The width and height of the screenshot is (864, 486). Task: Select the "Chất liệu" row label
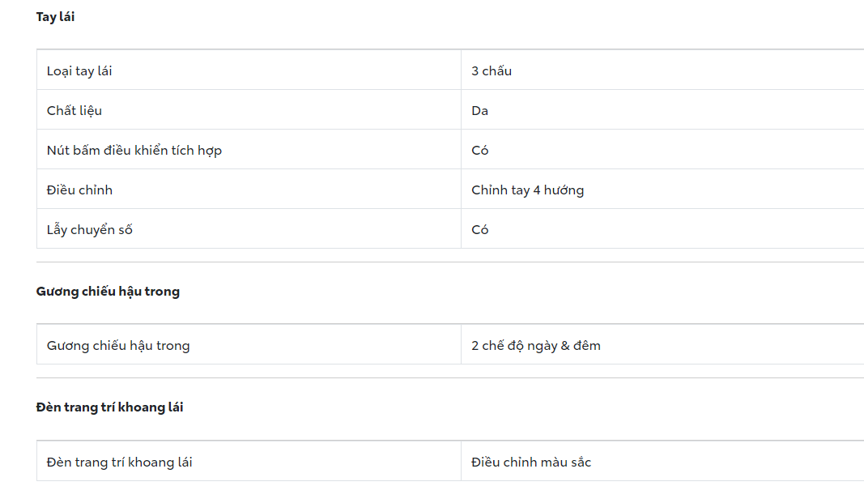(74, 110)
